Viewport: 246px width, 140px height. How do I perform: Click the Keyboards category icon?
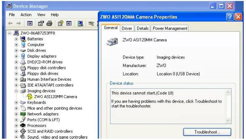(x=23, y=102)
